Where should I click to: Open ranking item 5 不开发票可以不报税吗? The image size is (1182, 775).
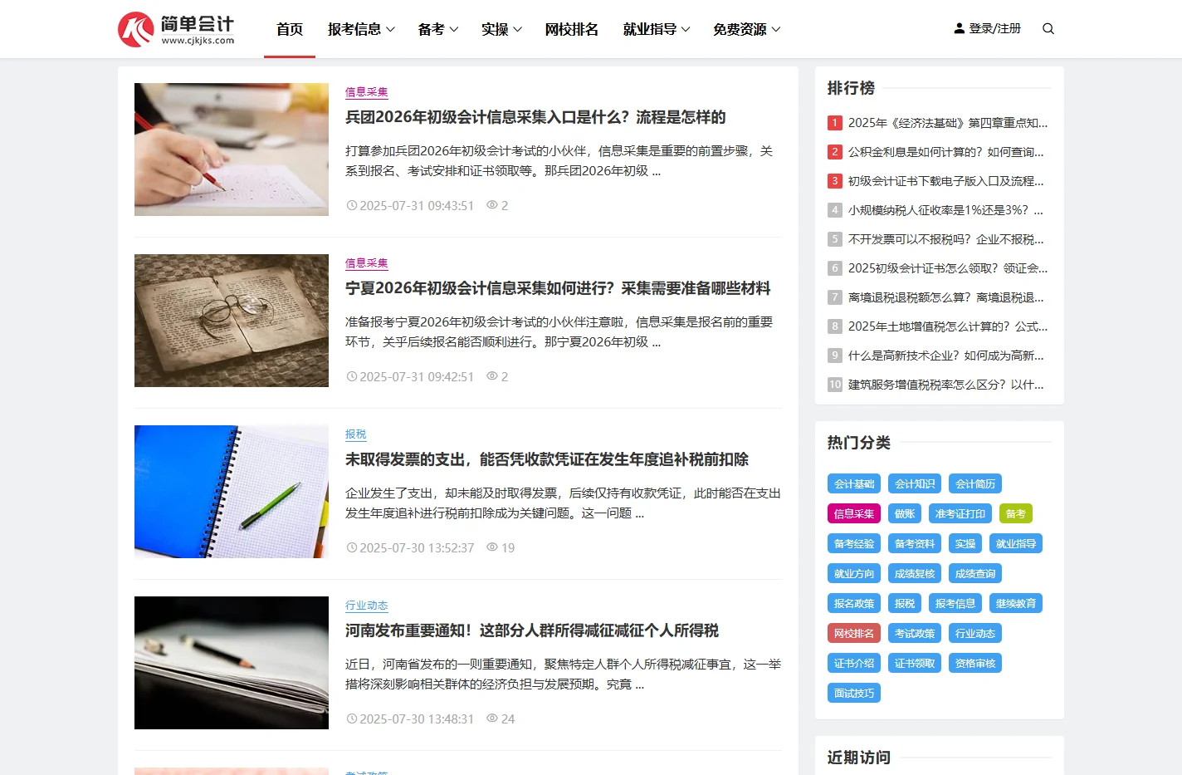coord(946,239)
